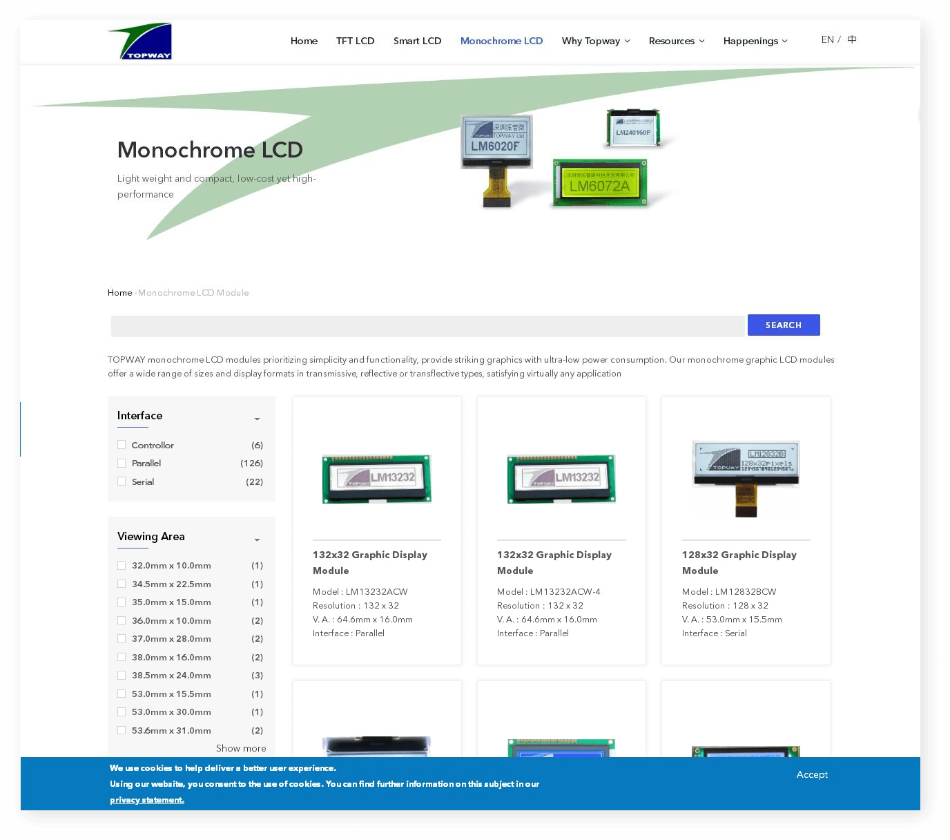Switch language to EN
950x840 pixels.
[x=827, y=39]
